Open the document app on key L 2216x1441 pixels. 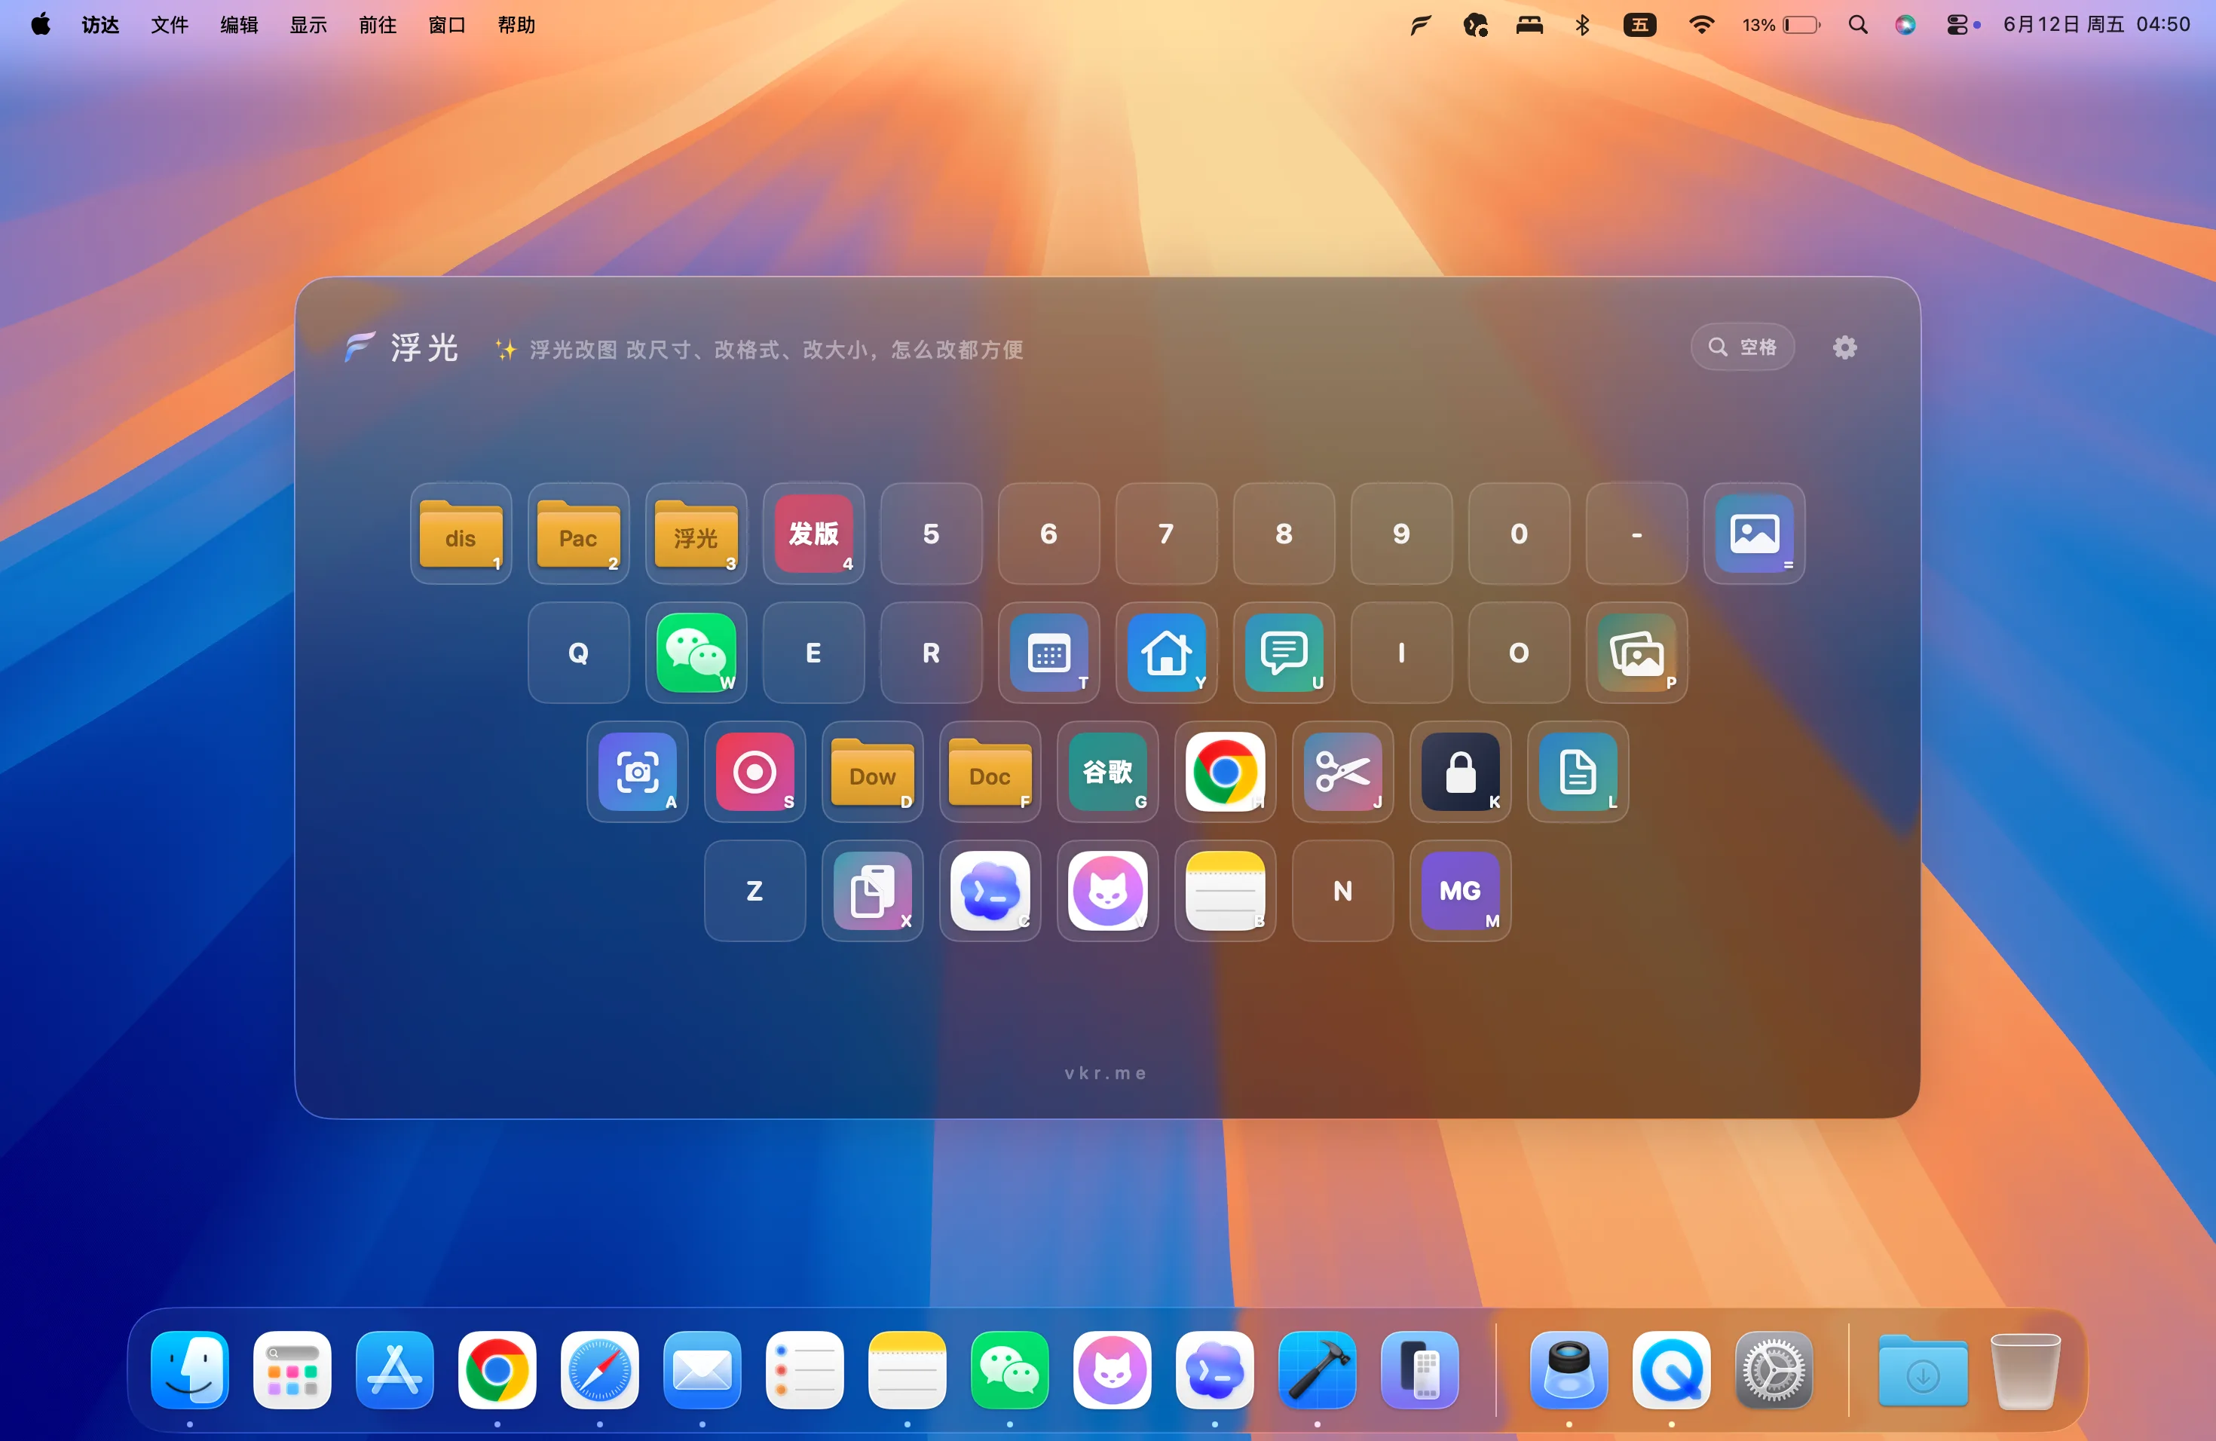tap(1578, 772)
